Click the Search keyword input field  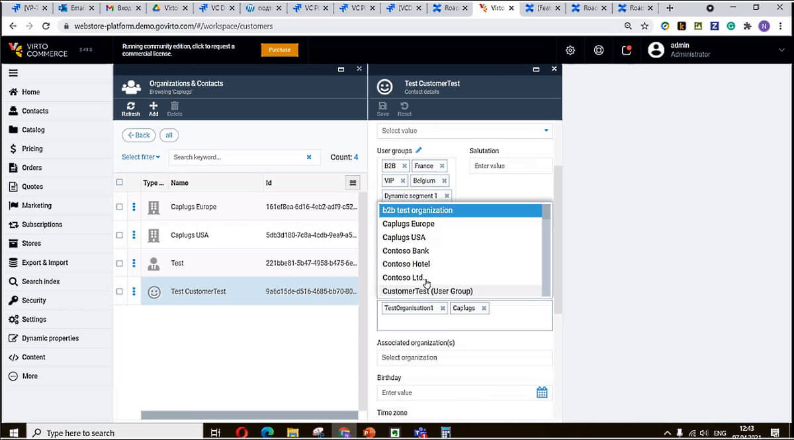(x=237, y=157)
